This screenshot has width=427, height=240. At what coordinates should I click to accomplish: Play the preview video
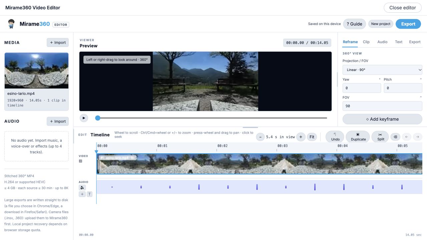[x=84, y=118]
